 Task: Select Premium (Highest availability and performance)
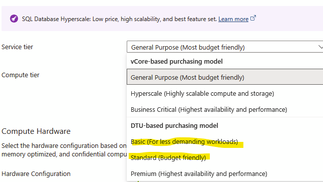click(x=225, y=174)
